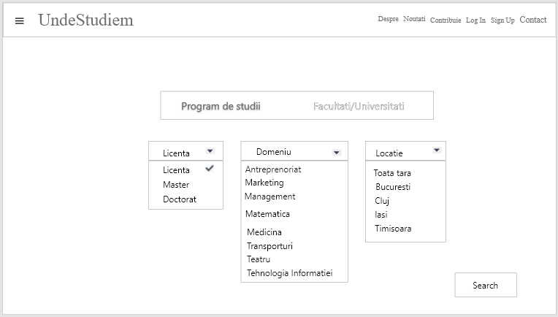This screenshot has height=317, width=558.
Task: Select Medicina from the Domeniu list
Action: point(264,232)
